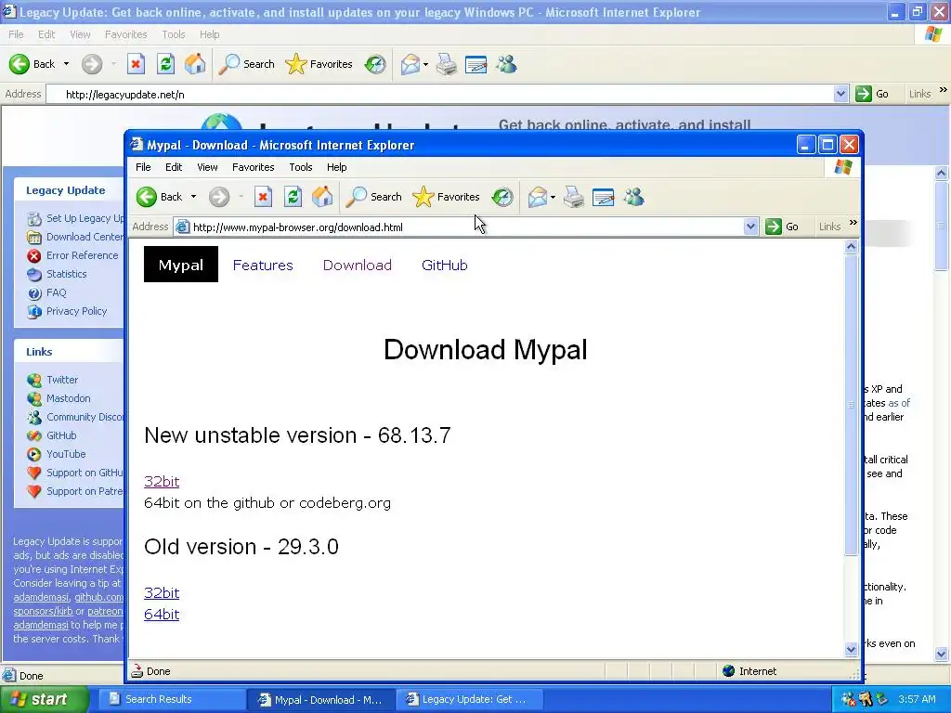
Task: Open Help menu in Mypal window
Action: (336, 167)
